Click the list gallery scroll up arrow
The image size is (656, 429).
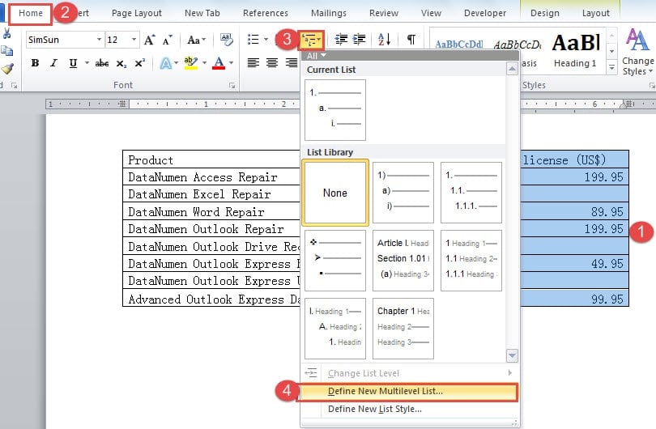pyautogui.click(x=512, y=69)
